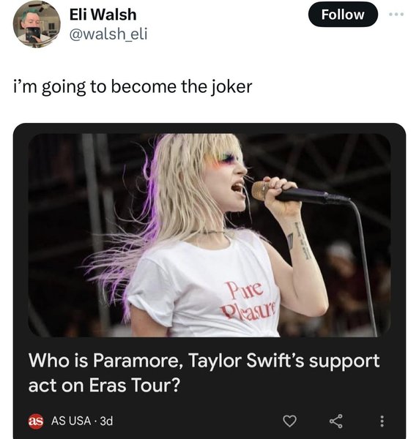Open the tweet's horizontal three-dot menu

click(396, 14)
